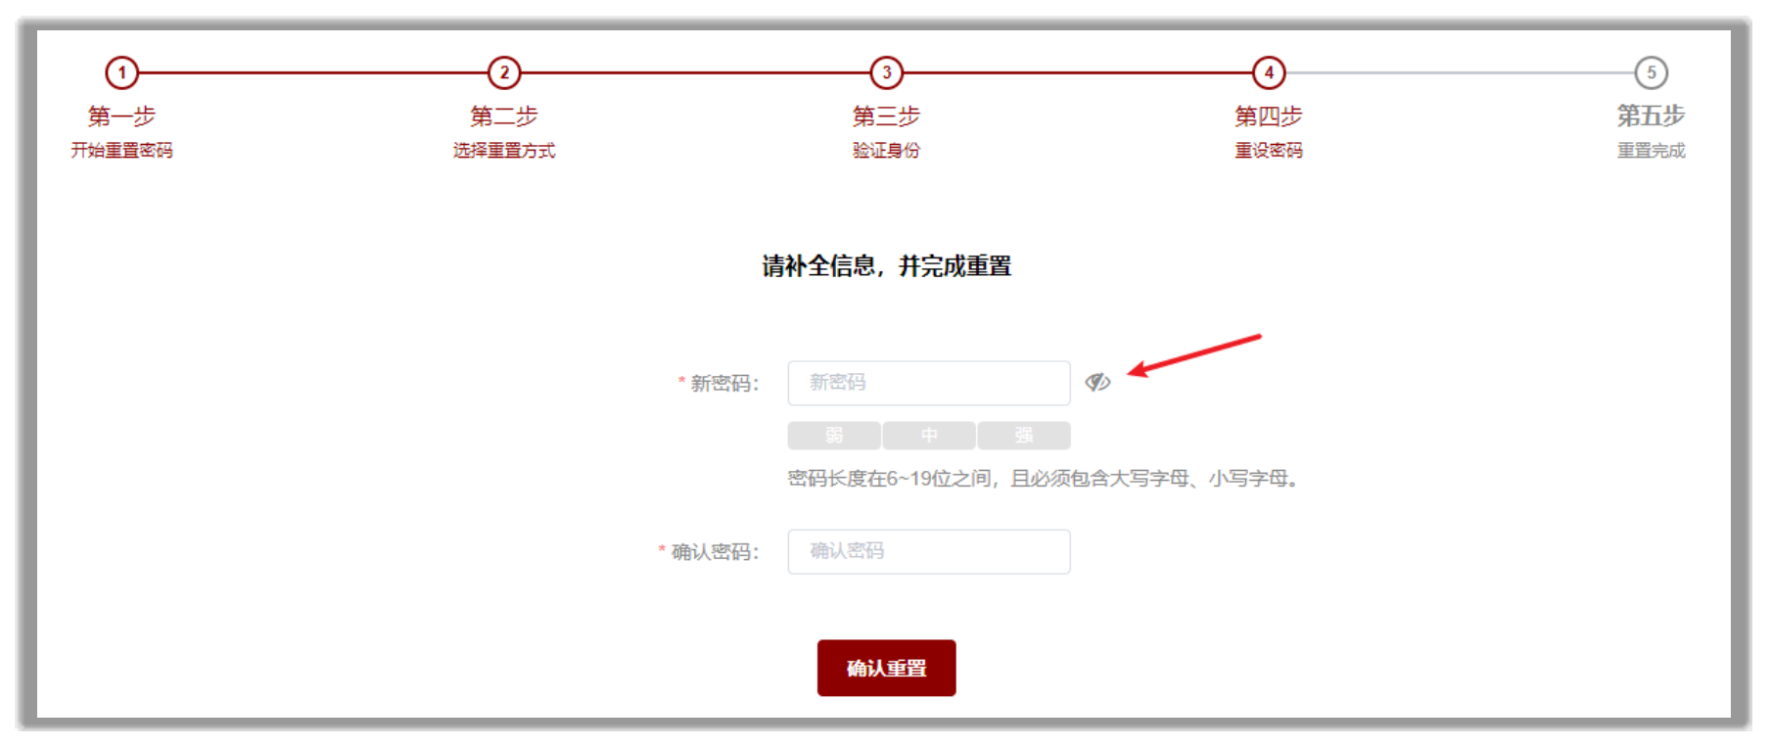Select the 中 strength indicator segment
Image resolution: width=1769 pixels, height=747 pixels.
tap(929, 435)
